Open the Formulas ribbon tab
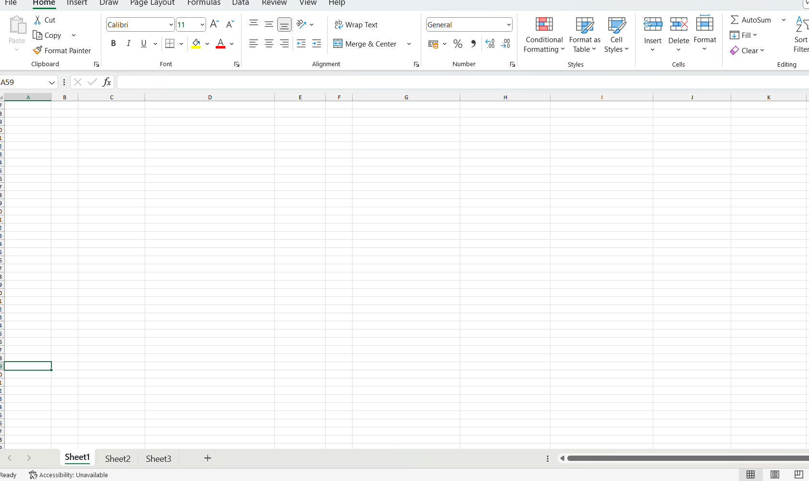This screenshot has height=481, width=809. point(204,3)
